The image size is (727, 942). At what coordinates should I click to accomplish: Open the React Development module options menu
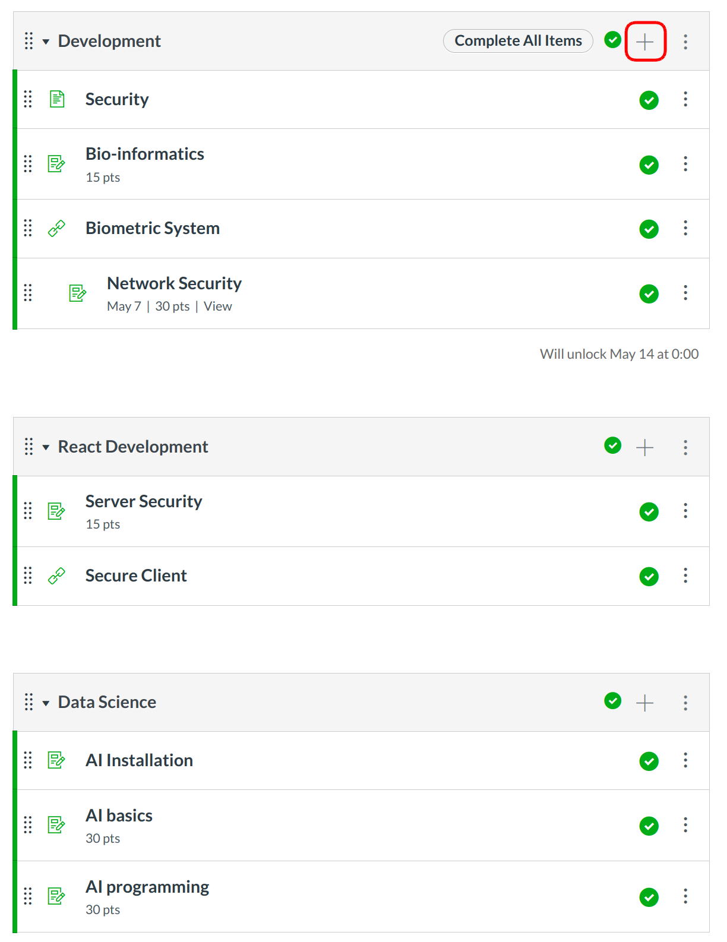tap(685, 447)
